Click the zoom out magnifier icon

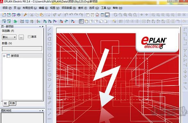tap(130, 15)
